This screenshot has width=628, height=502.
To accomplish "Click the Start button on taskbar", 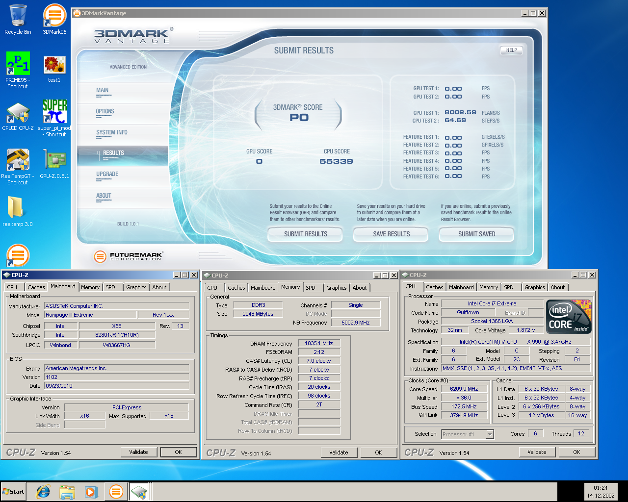I will click(x=13, y=491).
